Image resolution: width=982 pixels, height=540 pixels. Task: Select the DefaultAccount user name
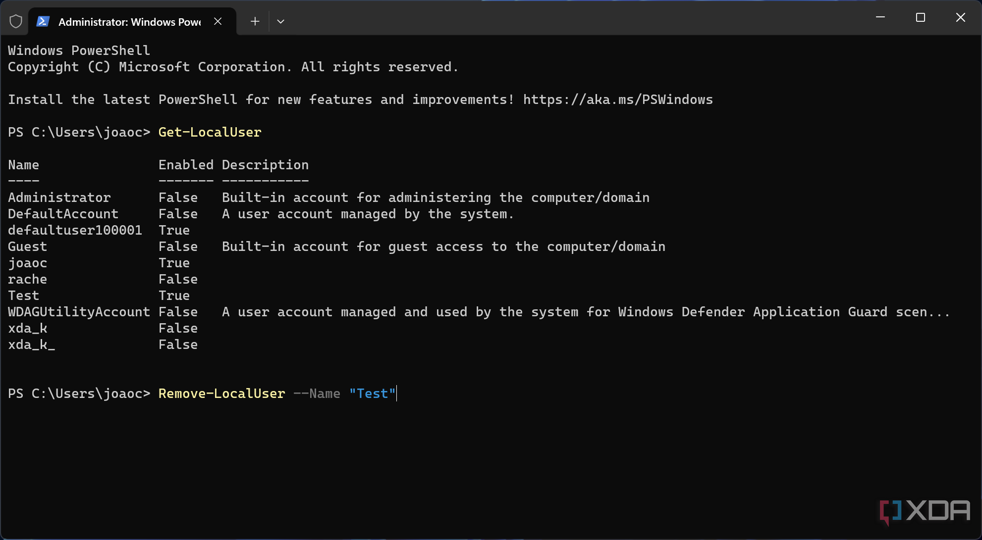63,214
